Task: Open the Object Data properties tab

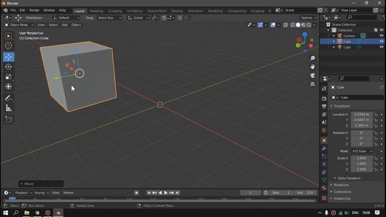Action: tap(324, 180)
